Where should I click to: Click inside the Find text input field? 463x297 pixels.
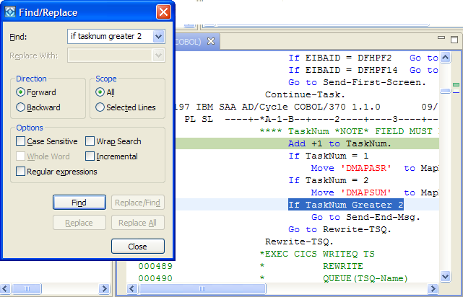[108, 36]
